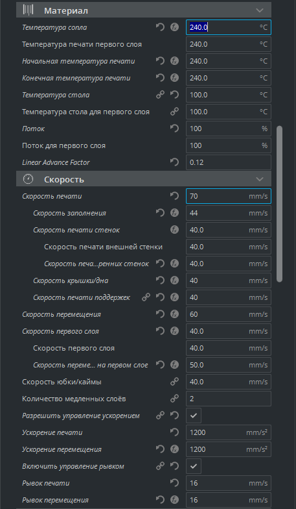Image resolution: width=296 pixels, height=509 pixels.
Task: Collapse the Скорость section chevron
Action: (x=260, y=179)
